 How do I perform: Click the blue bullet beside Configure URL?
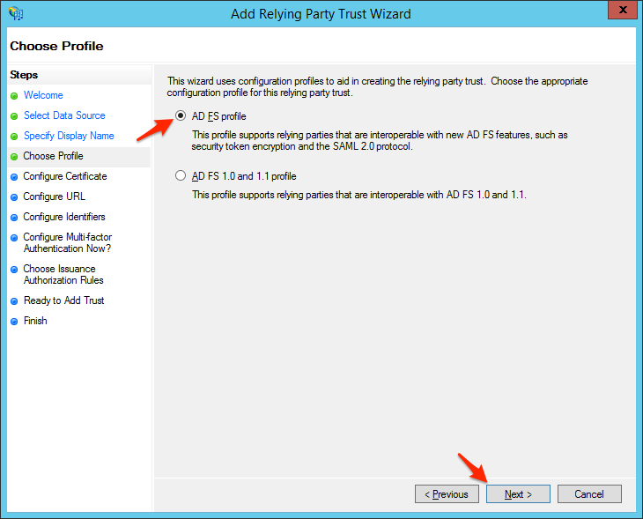(x=14, y=196)
